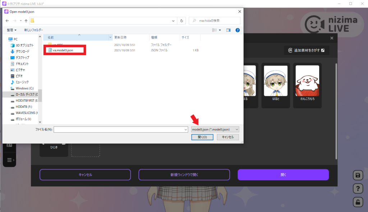Click the 追加素材をさがす button
368x212 pixels.
(x=306, y=50)
